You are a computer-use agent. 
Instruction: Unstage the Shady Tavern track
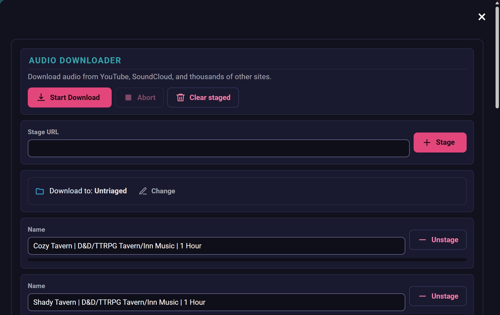click(438, 296)
